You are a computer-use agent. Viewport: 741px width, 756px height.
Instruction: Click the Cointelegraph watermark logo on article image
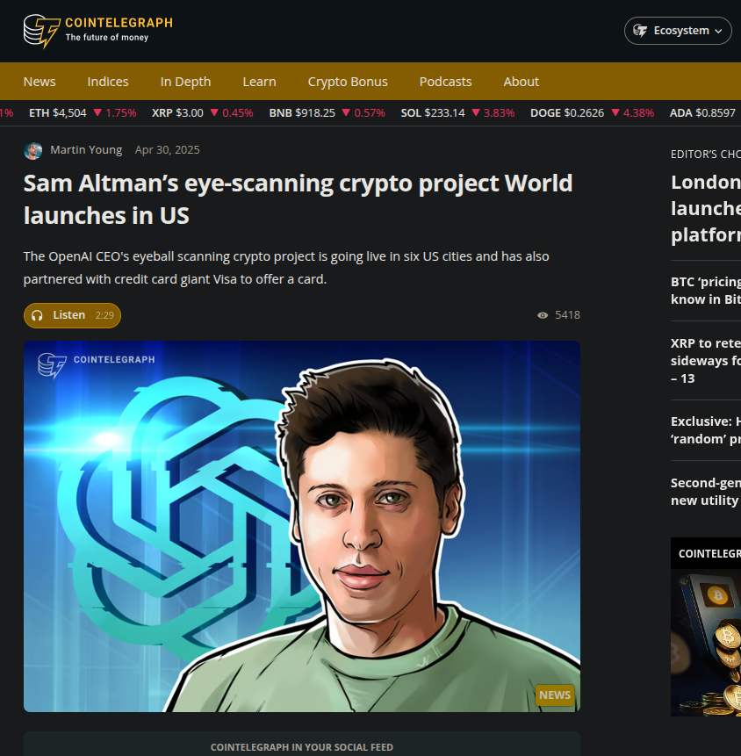97,365
